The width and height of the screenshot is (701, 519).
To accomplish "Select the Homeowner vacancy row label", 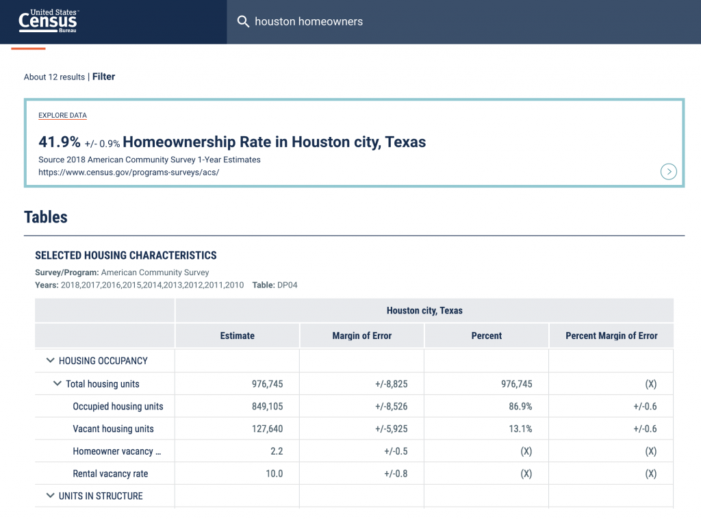I will (116, 451).
